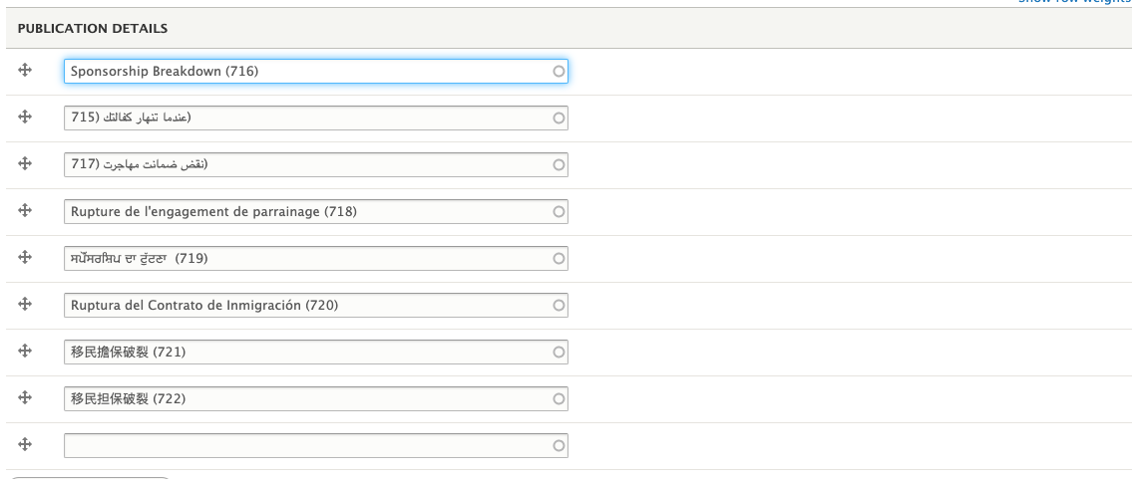The image size is (1143, 479).
Task: Click drag handle beside the (715) Arabic row
Action: pyautogui.click(x=25, y=117)
